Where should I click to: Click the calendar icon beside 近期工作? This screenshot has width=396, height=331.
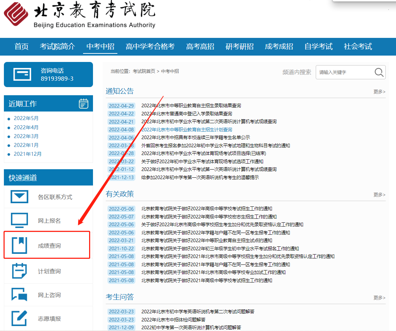(83, 104)
